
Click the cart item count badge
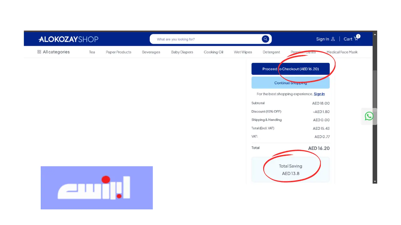pos(358,36)
